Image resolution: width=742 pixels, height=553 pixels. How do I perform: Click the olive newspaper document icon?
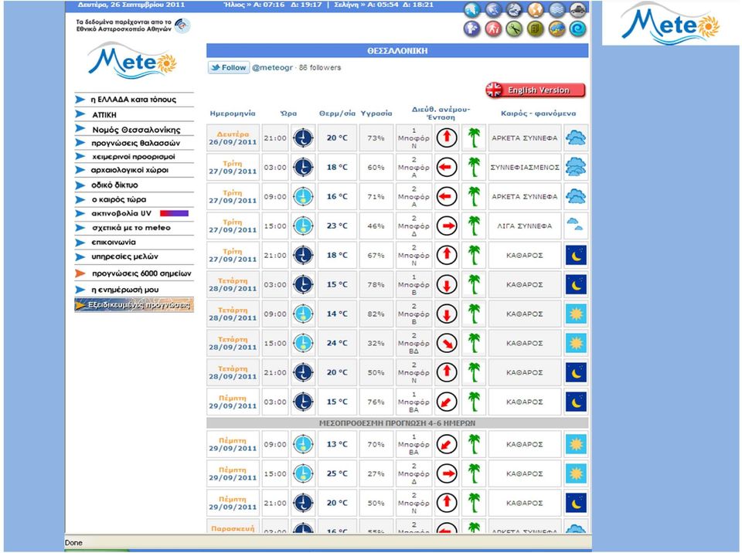tap(535, 29)
